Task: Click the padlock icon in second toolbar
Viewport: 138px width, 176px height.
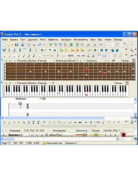Action: coord(55,50)
